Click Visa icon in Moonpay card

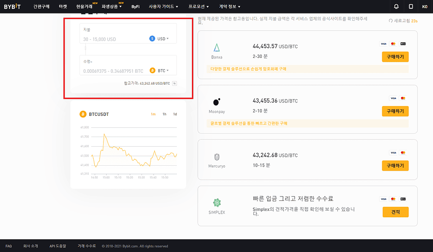pyautogui.click(x=393, y=98)
